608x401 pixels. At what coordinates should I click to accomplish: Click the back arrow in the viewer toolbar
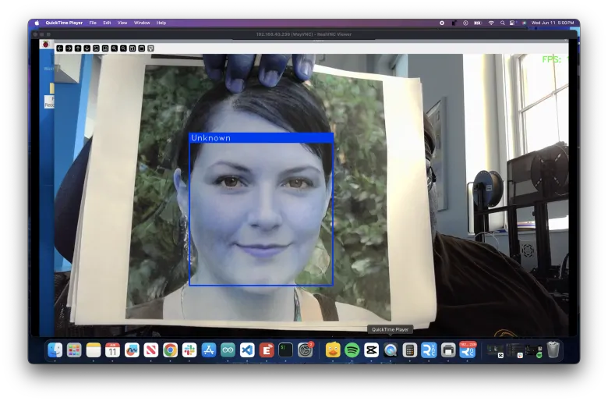[60, 48]
